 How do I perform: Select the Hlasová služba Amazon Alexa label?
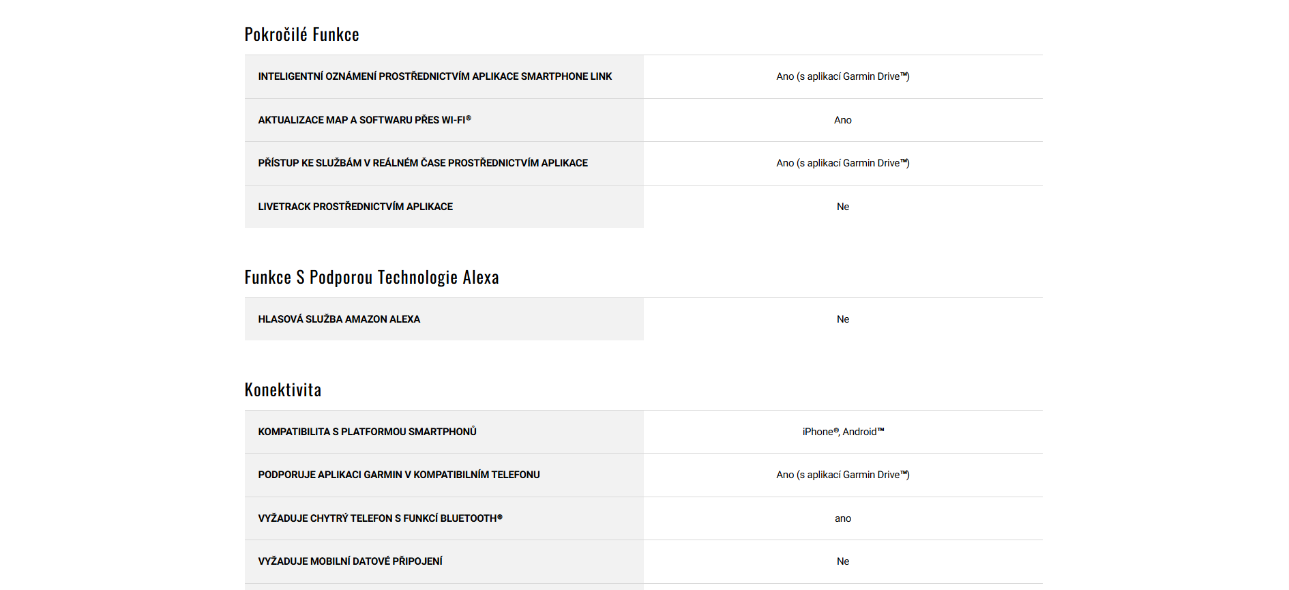pyautogui.click(x=338, y=319)
